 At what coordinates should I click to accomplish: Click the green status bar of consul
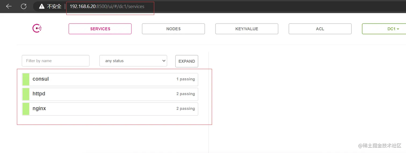26,79
